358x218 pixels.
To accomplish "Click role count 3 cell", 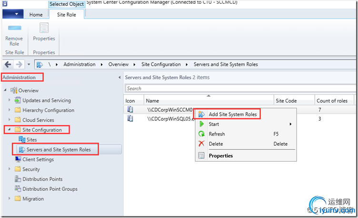I will [319, 119].
